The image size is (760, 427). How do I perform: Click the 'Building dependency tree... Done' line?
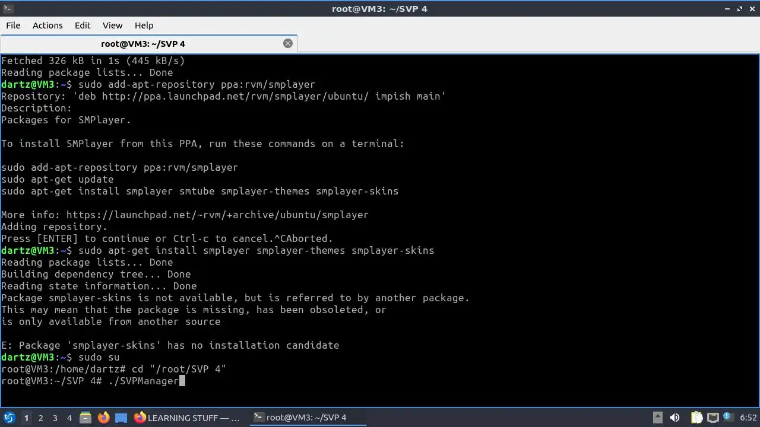coord(96,275)
